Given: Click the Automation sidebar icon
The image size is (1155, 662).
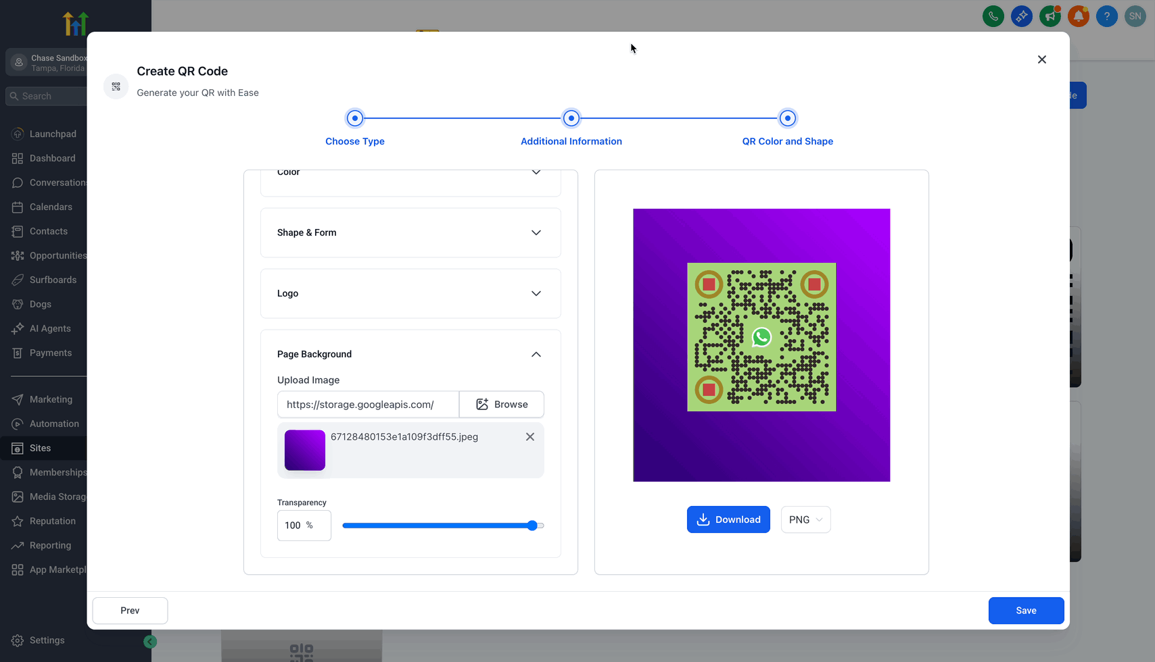Looking at the screenshot, I should [18, 424].
